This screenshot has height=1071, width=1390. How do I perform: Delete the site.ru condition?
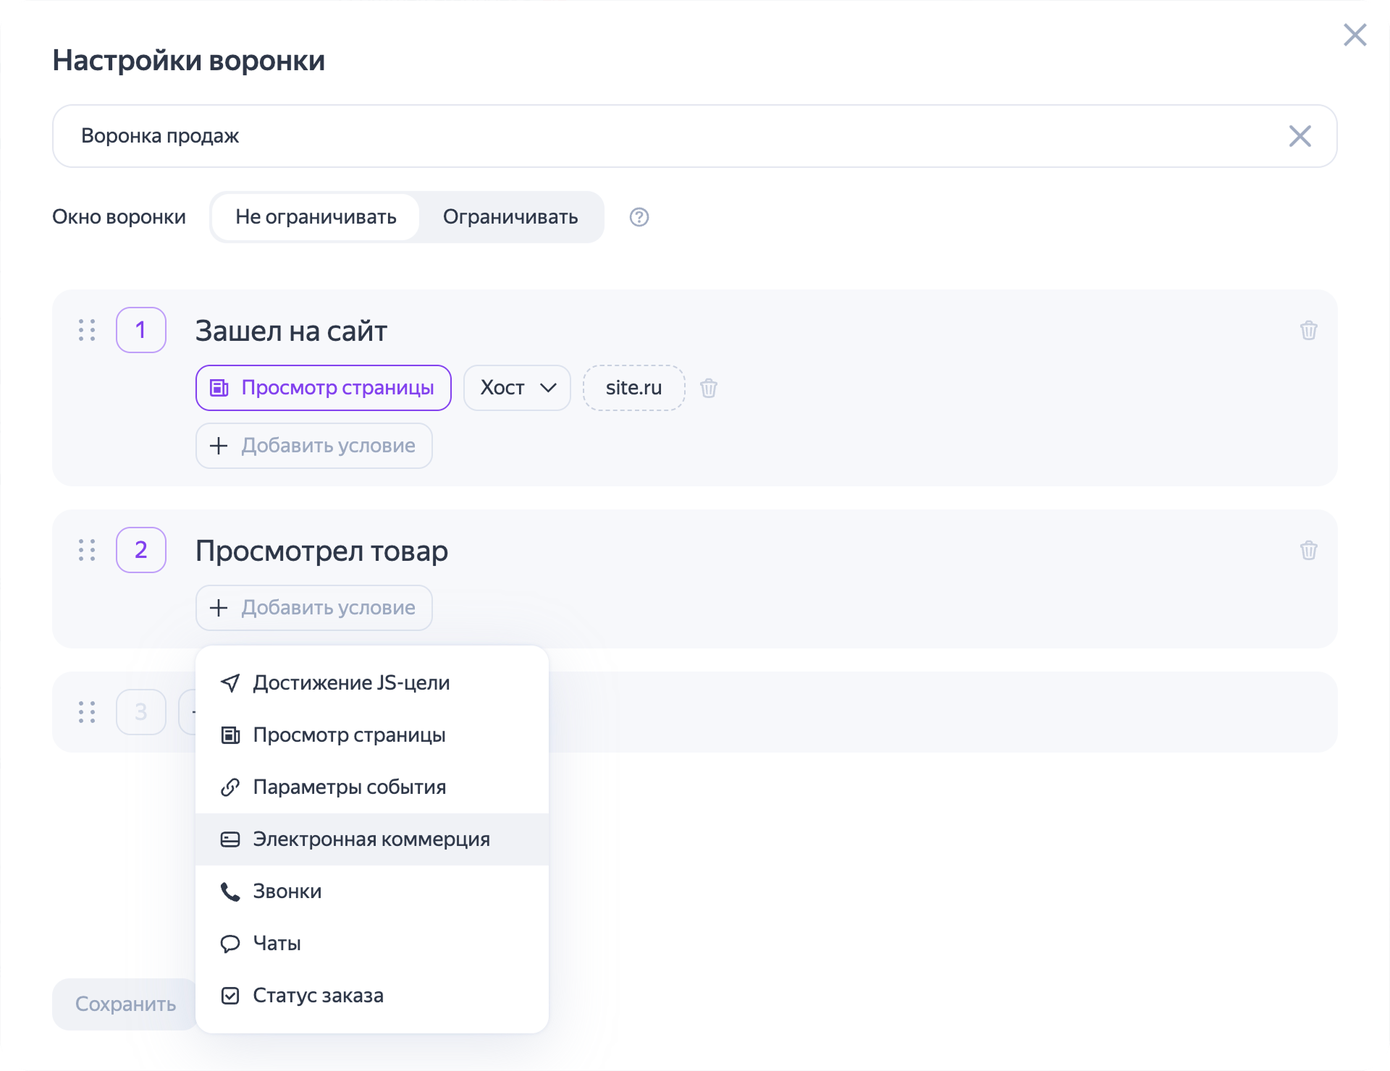tap(709, 388)
